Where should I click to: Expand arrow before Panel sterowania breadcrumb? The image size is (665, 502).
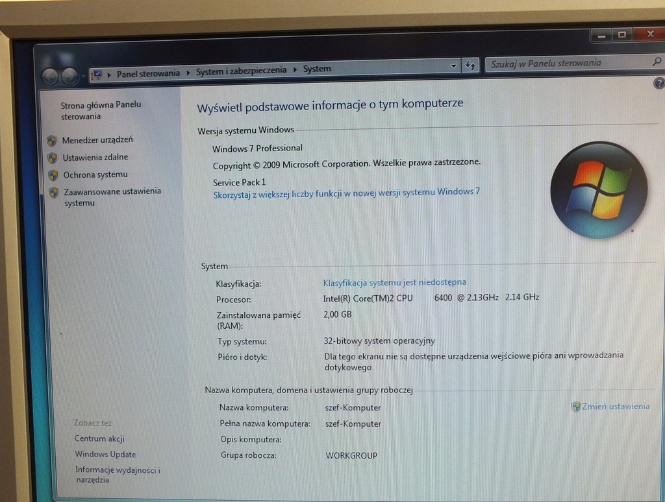(109, 75)
